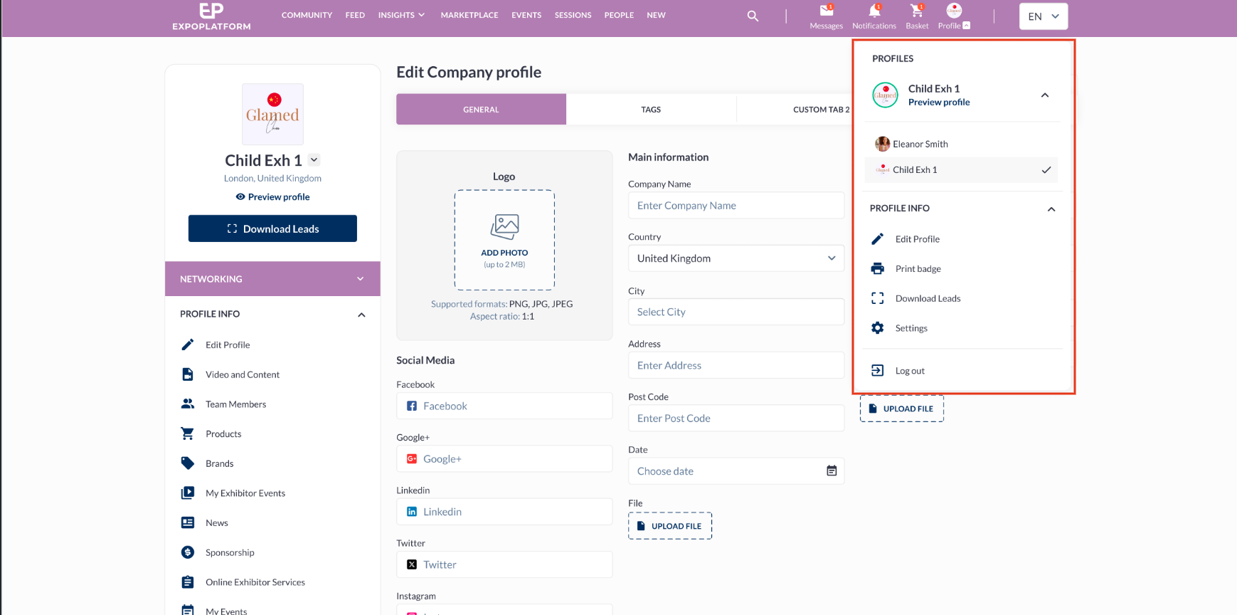Screen dimensions: 1237x615
Task: Click the Settings gear icon in dropdown
Action: (x=878, y=328)
